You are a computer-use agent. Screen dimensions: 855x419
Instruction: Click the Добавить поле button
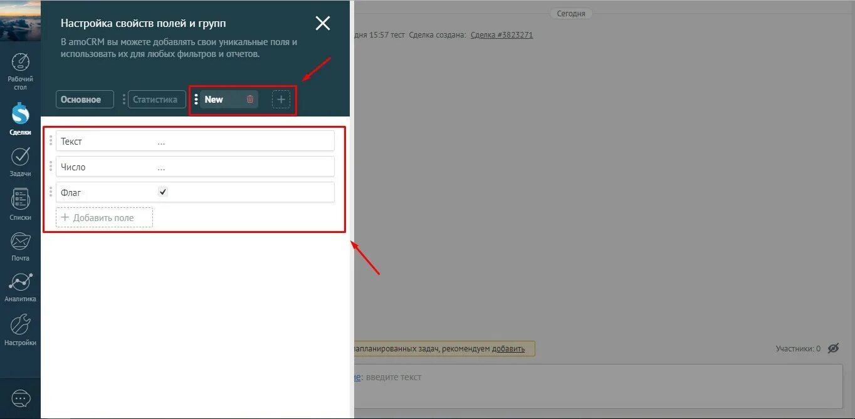pos(104,217)
